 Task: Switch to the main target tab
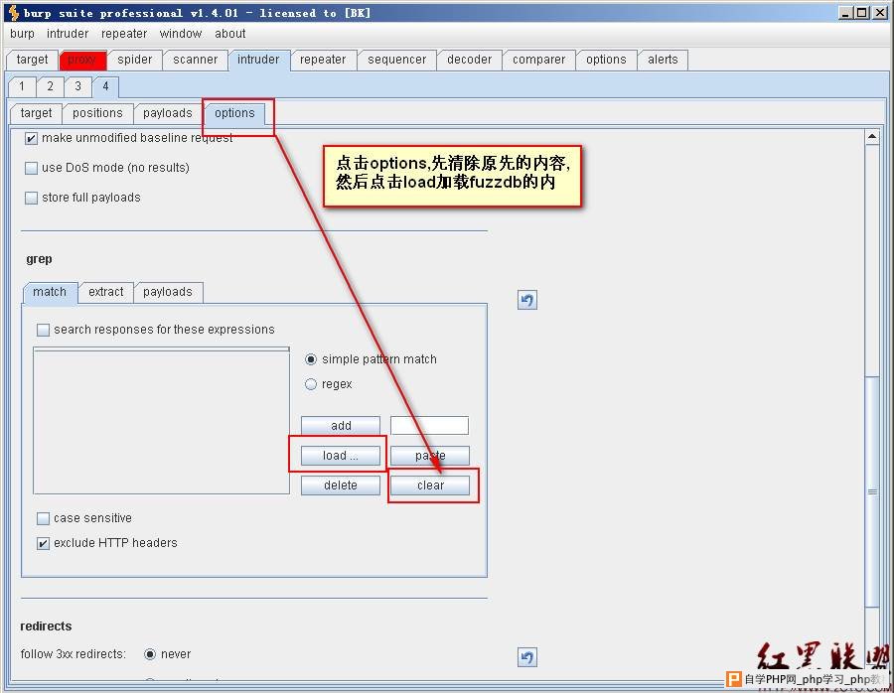(x=32, y=60)
